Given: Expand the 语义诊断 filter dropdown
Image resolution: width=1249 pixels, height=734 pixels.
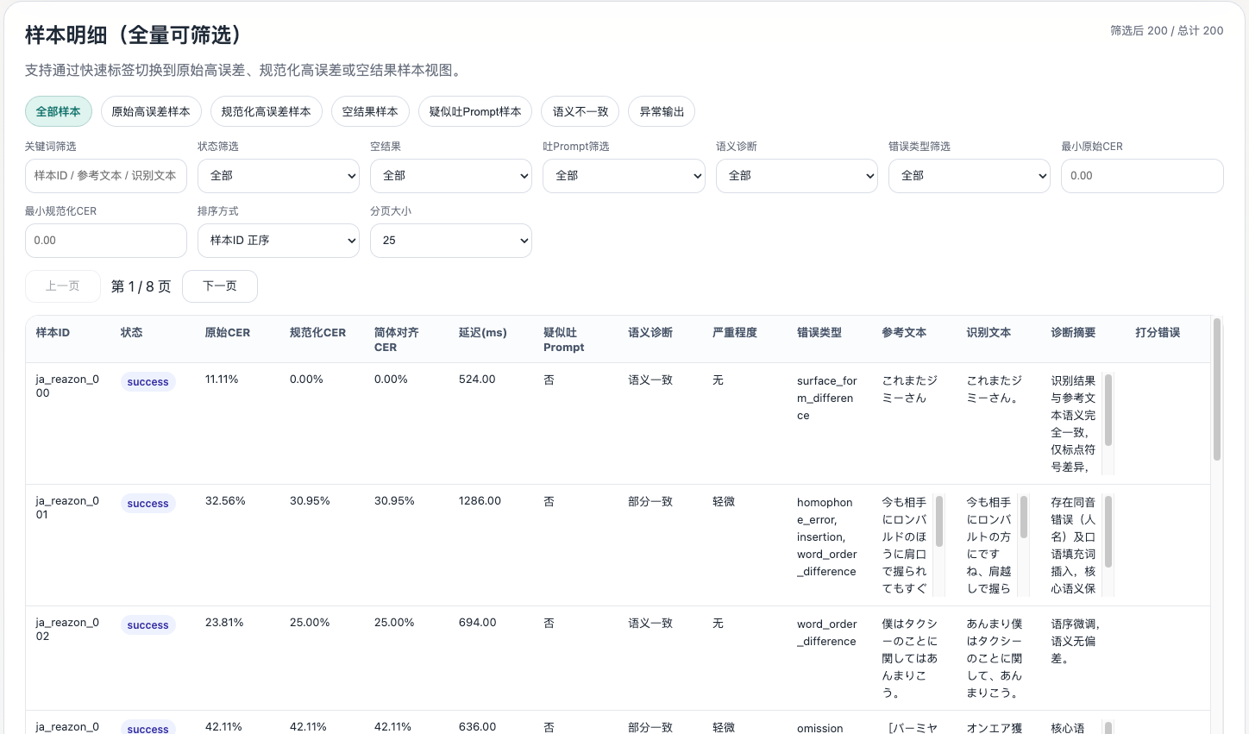Looking at the screenshot, I should [797, 176].
